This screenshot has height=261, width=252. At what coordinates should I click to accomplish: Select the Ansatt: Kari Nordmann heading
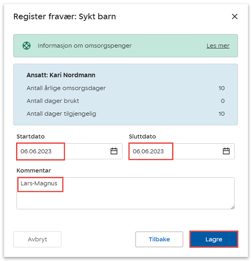pos(61,75)
